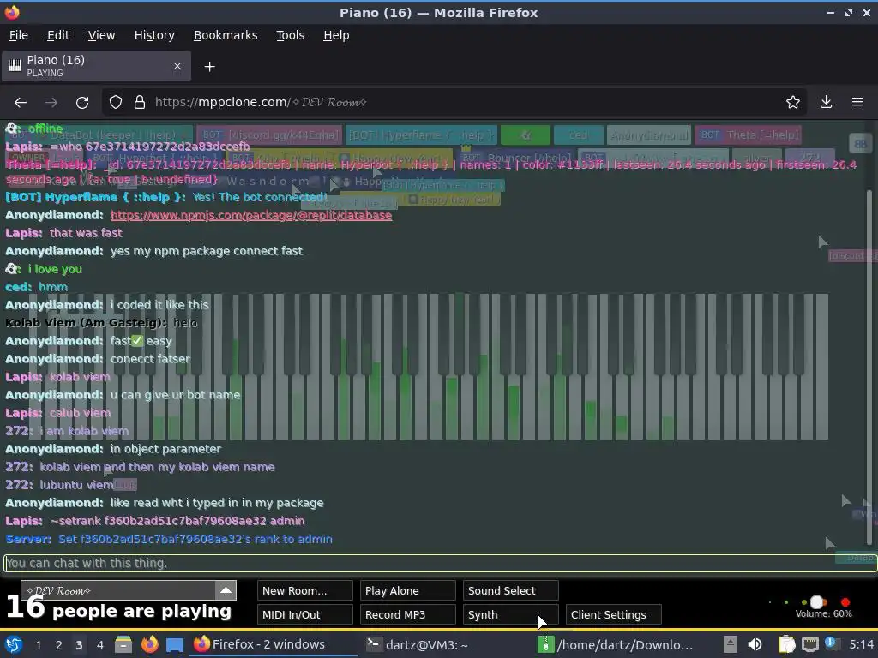Click the Play Alone button
The image size is (878, 658).
(x=407, y=591)
